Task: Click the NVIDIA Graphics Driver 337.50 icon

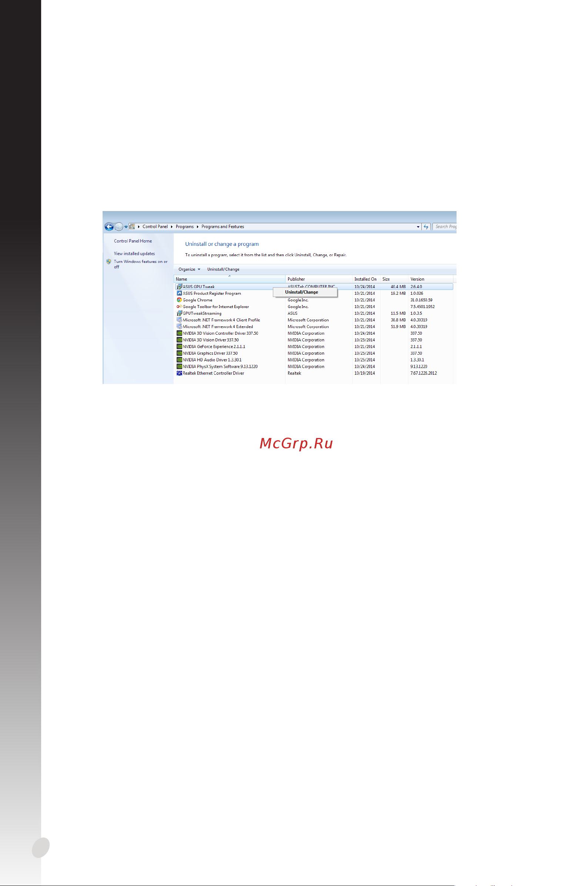Action: click(x=179, y=353)
